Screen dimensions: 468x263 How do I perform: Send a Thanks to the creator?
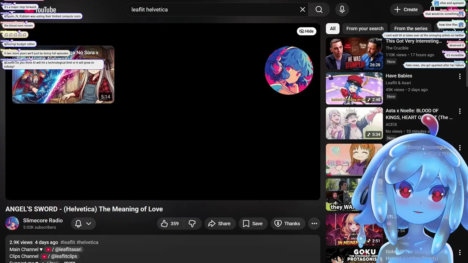tap(287, 224)
